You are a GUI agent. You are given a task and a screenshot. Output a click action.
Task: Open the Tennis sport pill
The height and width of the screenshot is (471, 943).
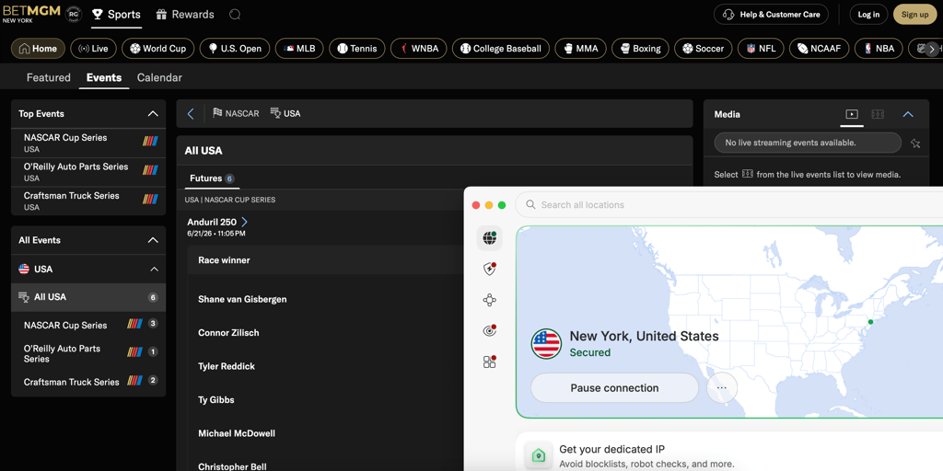click(357, 49)
